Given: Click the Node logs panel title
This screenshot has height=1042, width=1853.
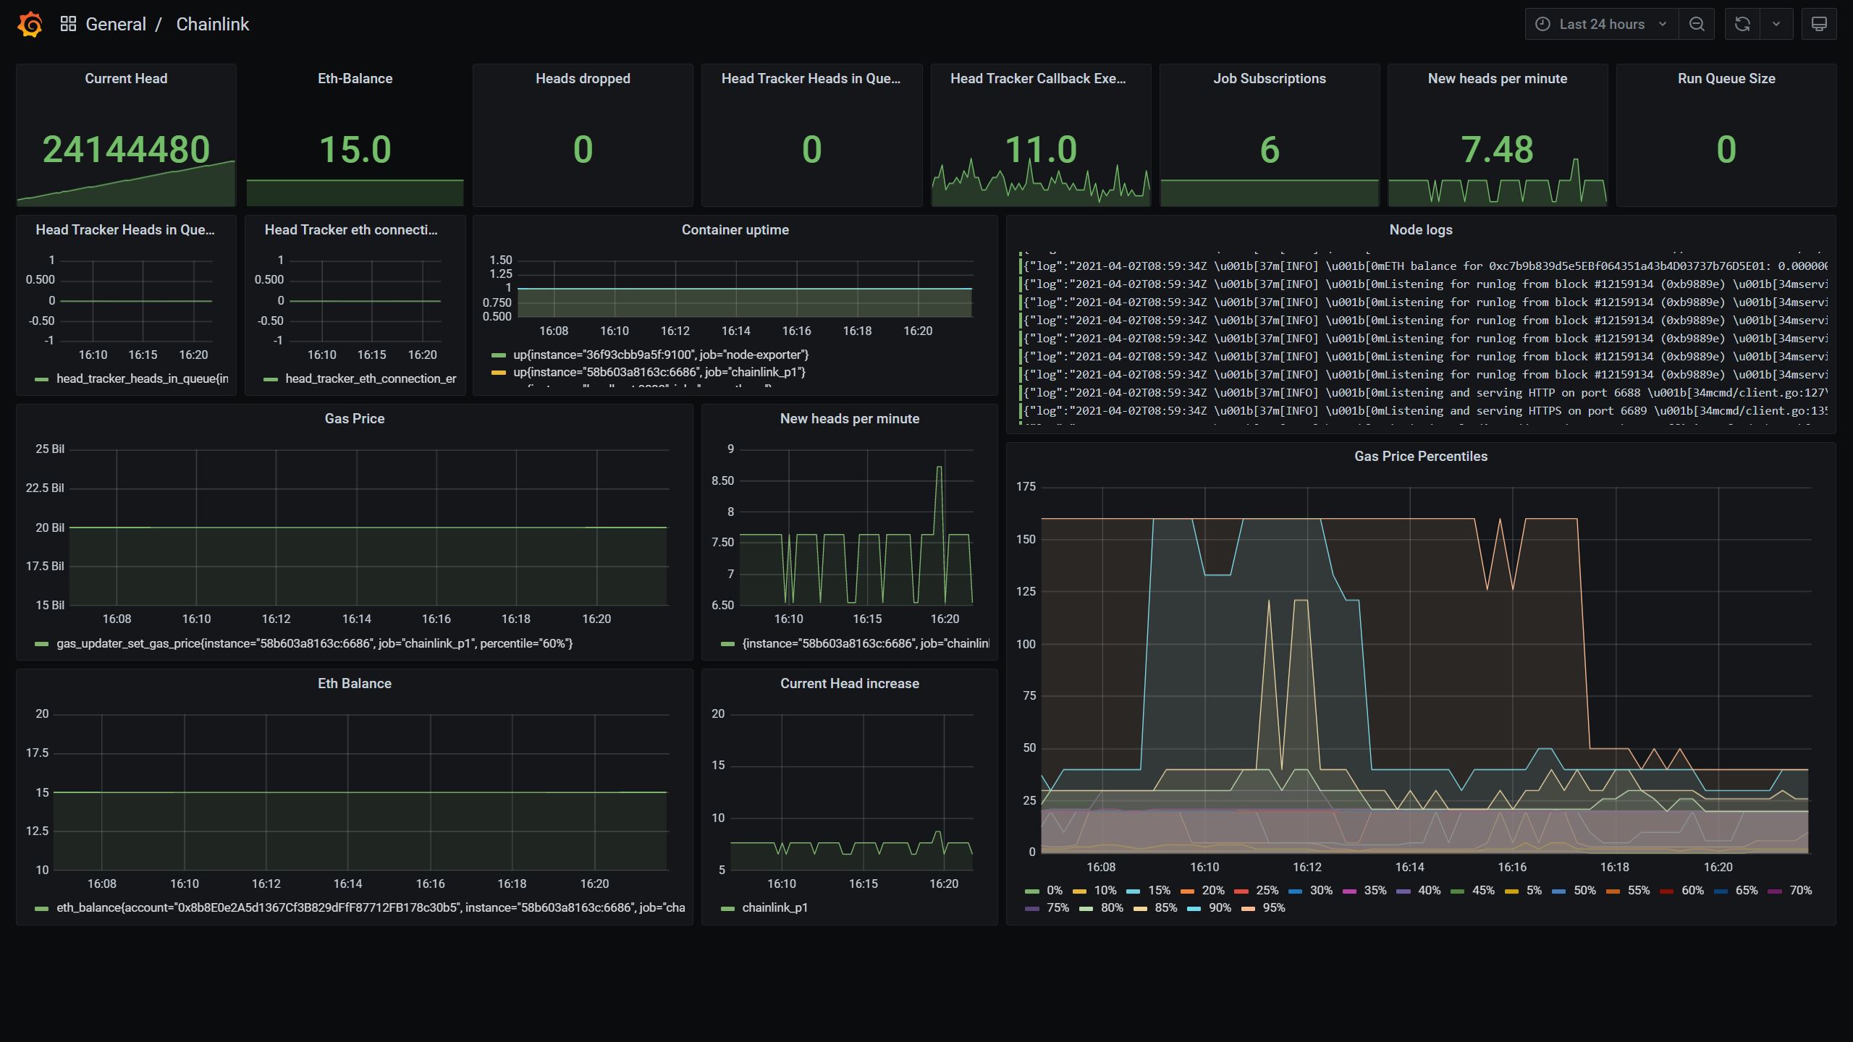Looking at the screenshot, I should click(x=1419, y=229).
